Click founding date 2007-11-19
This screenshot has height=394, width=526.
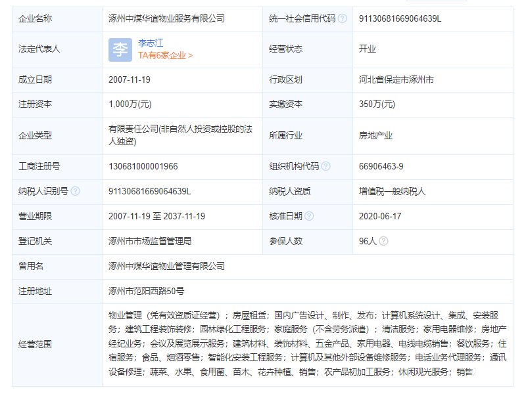[x=129, y=79]
